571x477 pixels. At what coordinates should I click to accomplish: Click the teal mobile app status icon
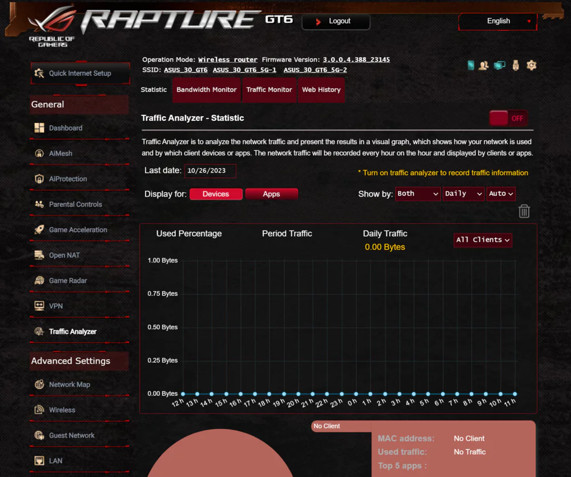[471, 65]
